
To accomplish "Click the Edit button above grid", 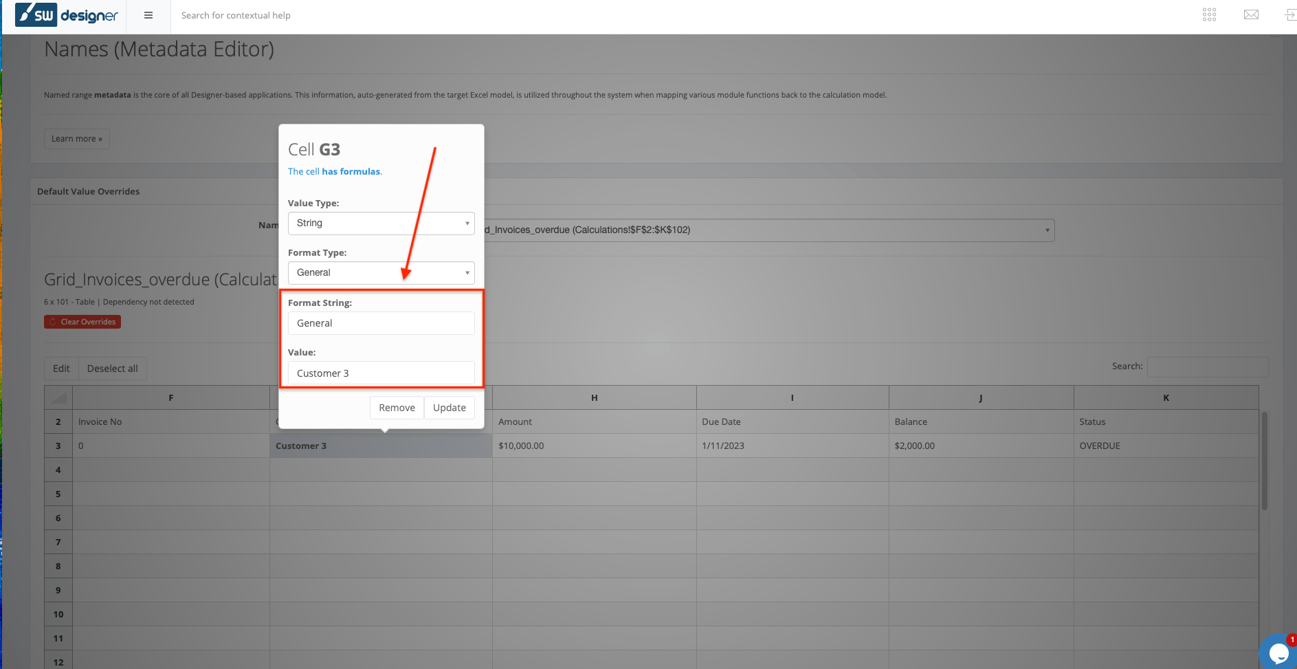I will [61, 369].
